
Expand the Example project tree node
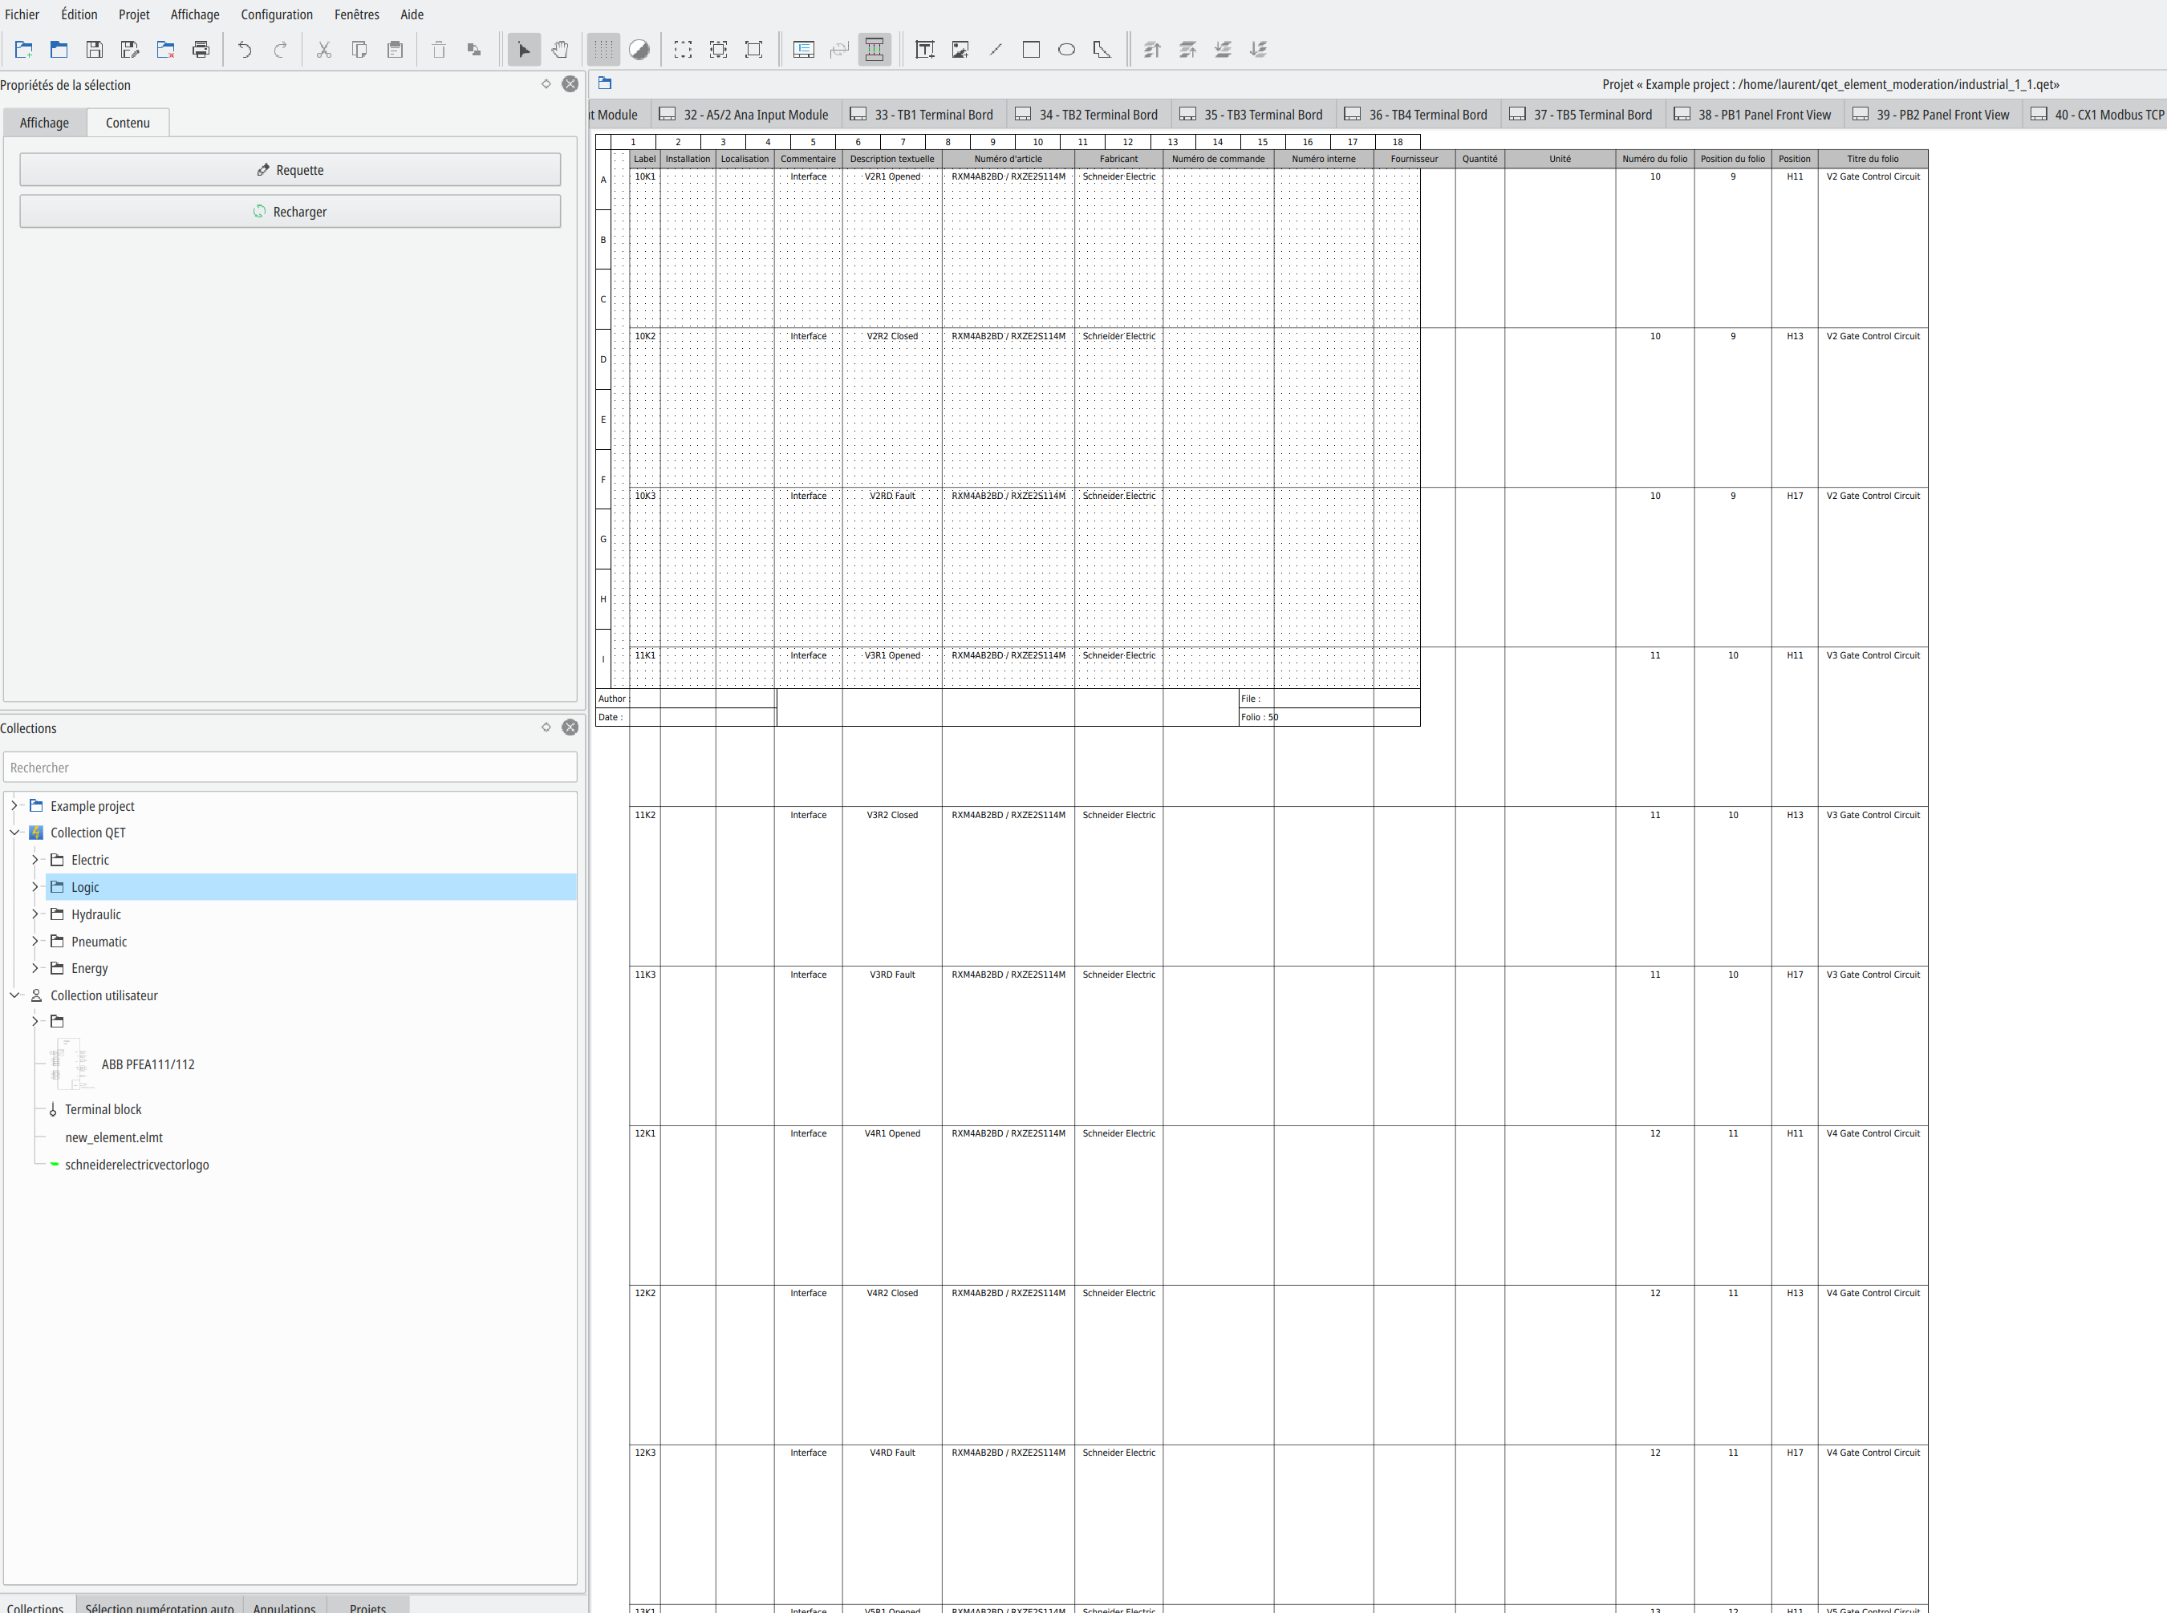(14, 805)
